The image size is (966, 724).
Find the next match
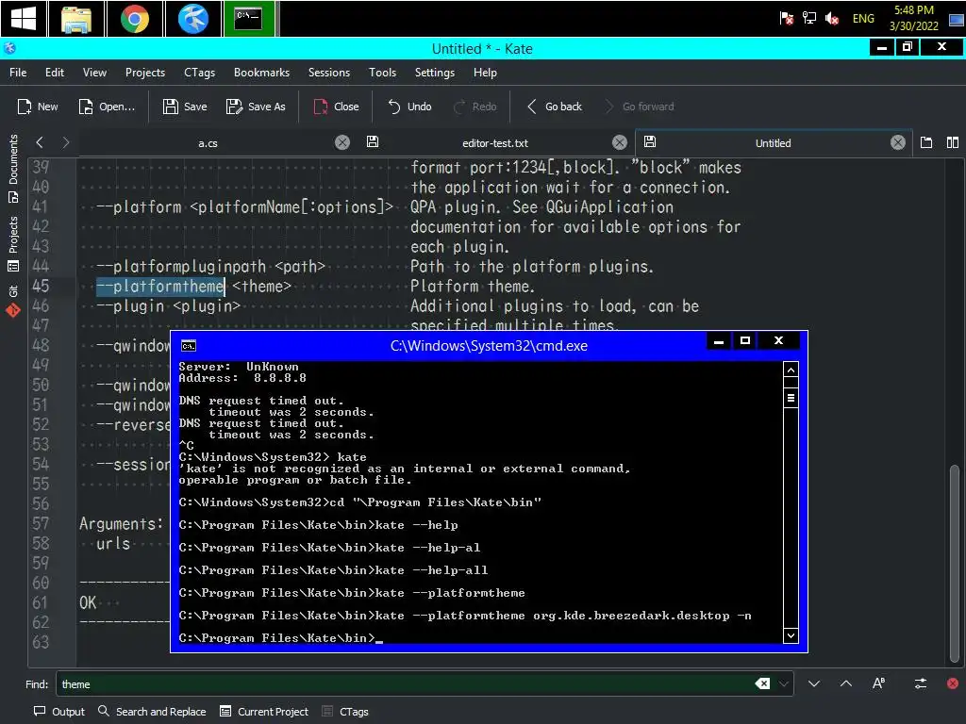[814, 683]
